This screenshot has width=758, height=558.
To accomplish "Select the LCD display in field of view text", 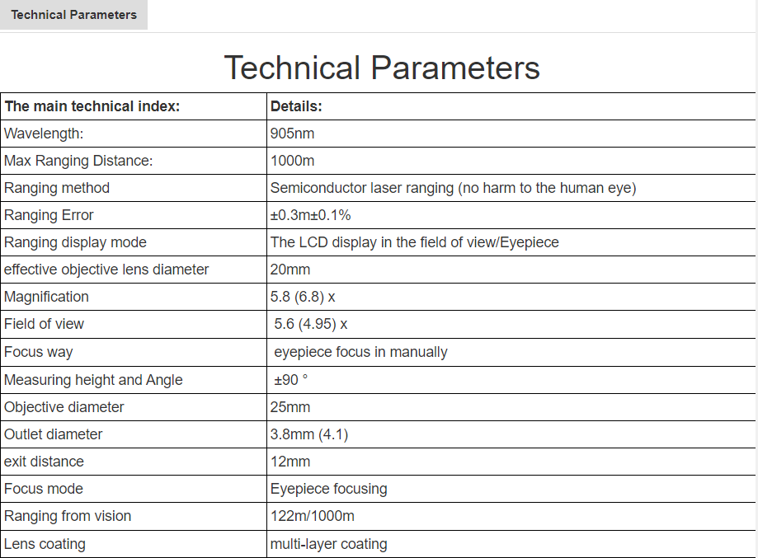I will coord(414,242).
